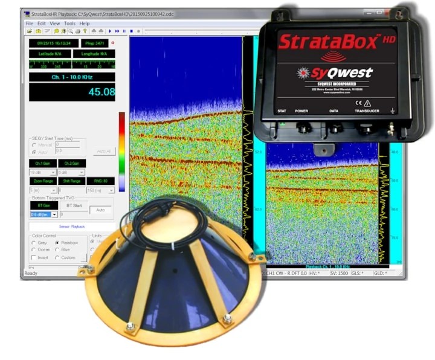This screenshot has width=435, height=360.
Task: Click the Zoom Range button
Action: (43, 181)
